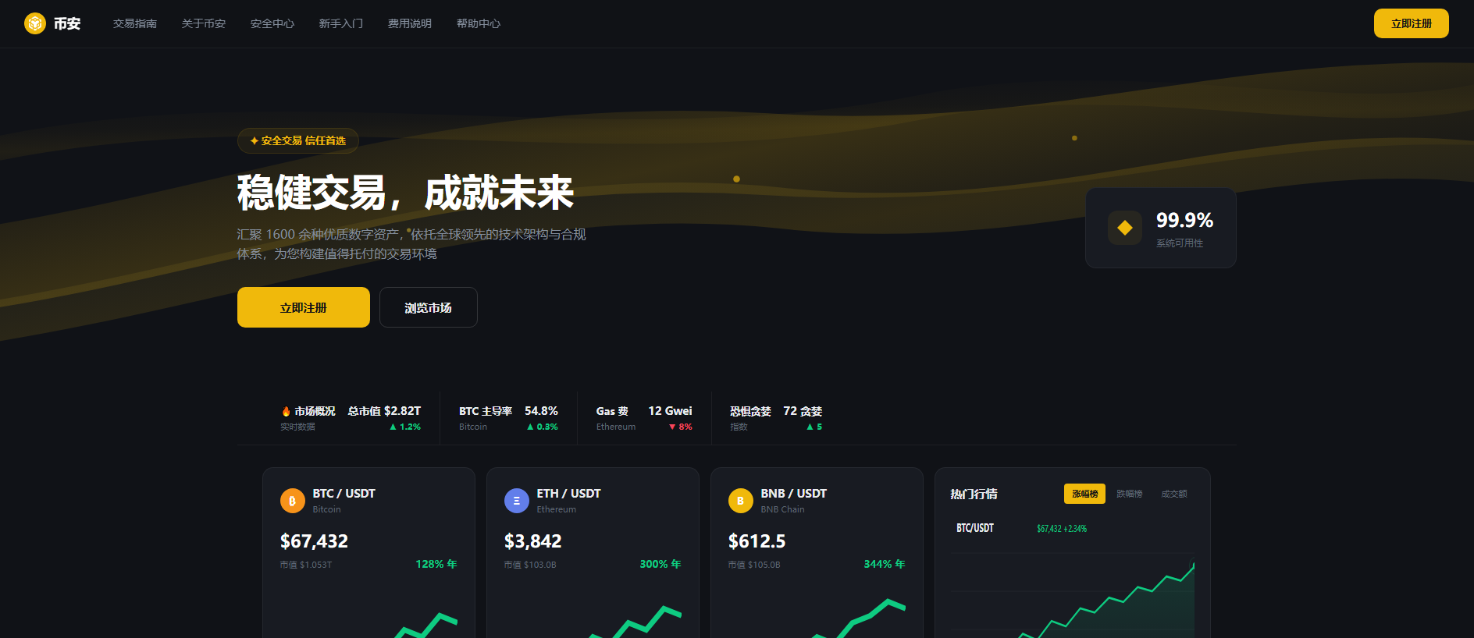Open 新手入门 in the navigation
The width and height of the screenshot is (1474, 638).
(x=341, y=23)
